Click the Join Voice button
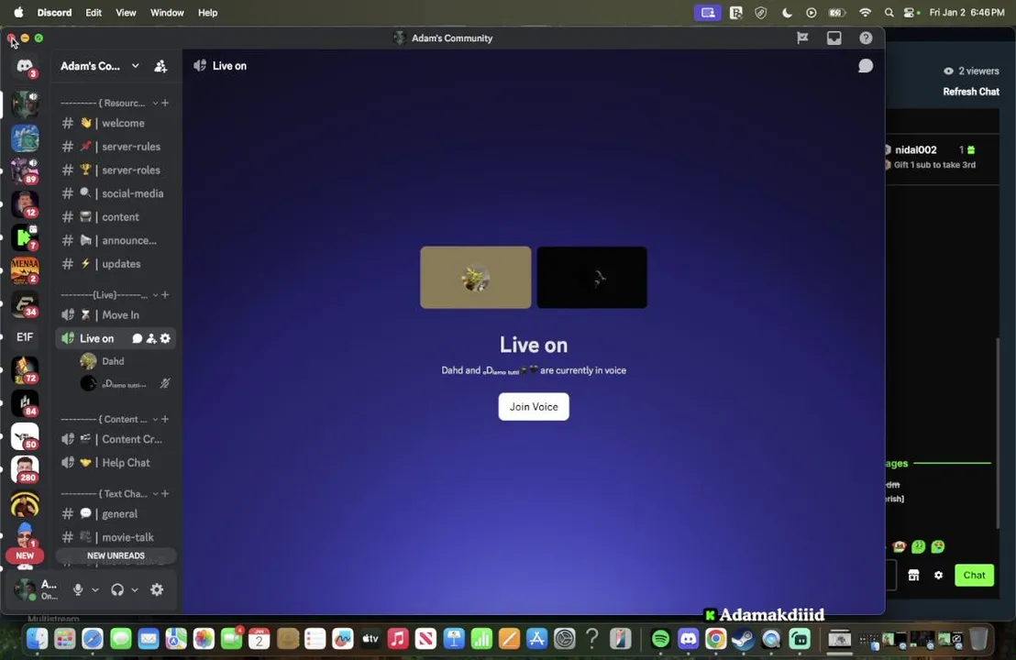Image resolution: width=1016 pixels, height=660 pixels. coord(534,407)
